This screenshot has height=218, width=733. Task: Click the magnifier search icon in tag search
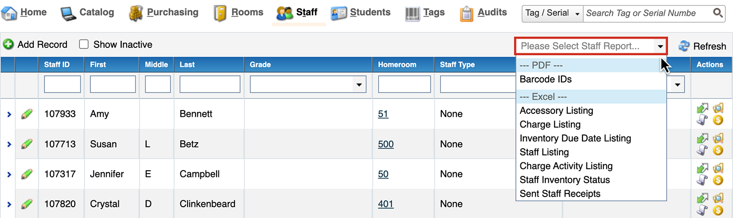coord(718,13)
